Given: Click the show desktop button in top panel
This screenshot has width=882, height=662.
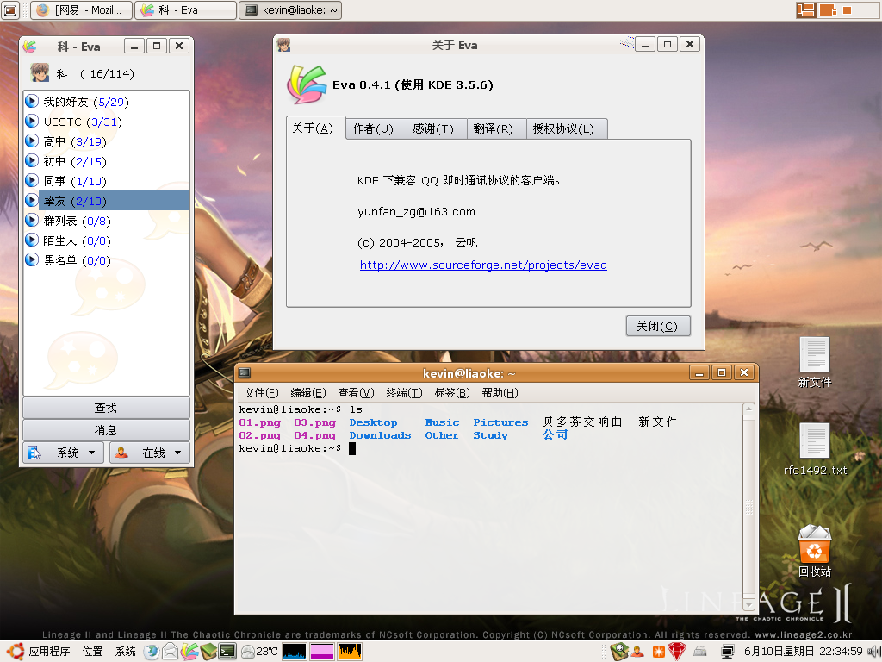Looking at the screenshot, I should tap(10, 9).
